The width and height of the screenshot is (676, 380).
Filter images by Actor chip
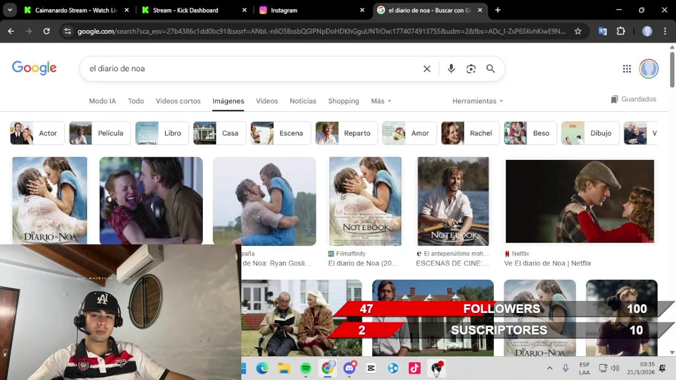(x=37, y=133)
